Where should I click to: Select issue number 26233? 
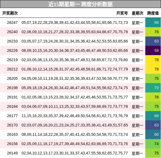[12, 41]
